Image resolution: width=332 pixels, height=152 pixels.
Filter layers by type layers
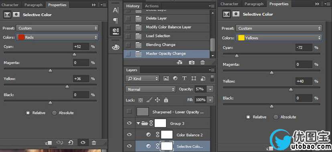(x=184, y=78)
